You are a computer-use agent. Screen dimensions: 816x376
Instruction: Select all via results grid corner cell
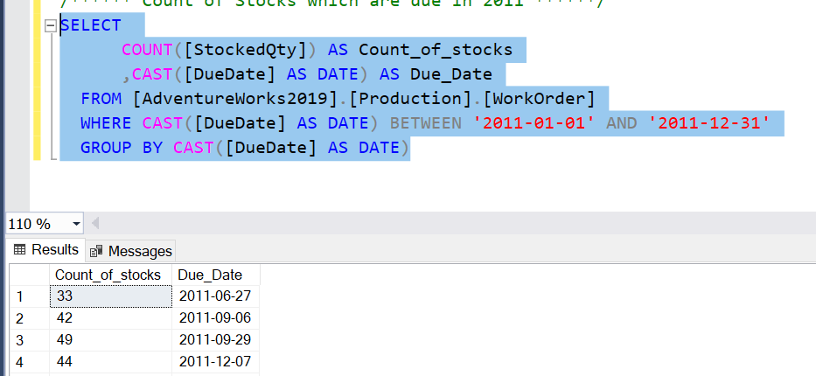coord(24,275)
